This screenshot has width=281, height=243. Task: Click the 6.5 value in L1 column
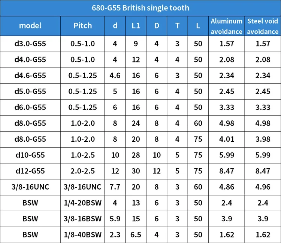tap(136, 235)
